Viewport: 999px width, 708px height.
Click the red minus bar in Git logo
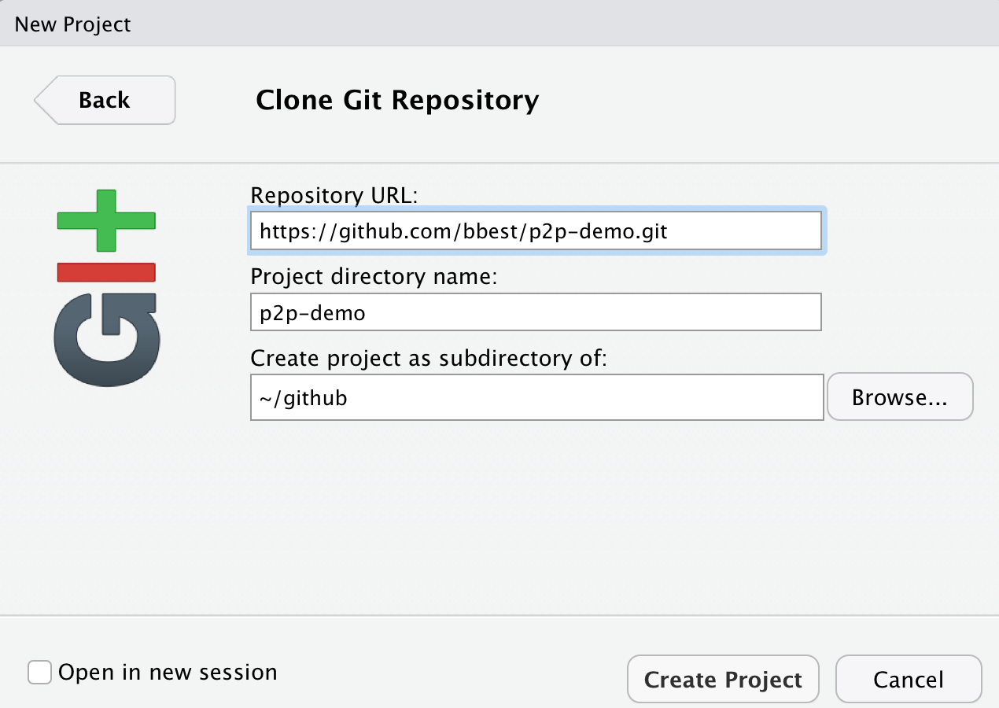(106, 272)
